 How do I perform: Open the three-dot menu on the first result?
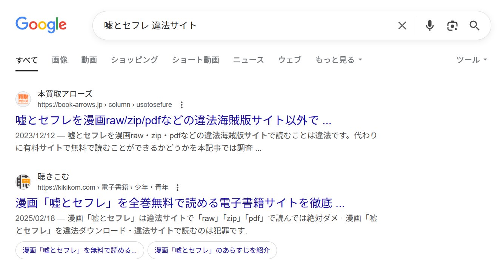(x=182, y=105)
